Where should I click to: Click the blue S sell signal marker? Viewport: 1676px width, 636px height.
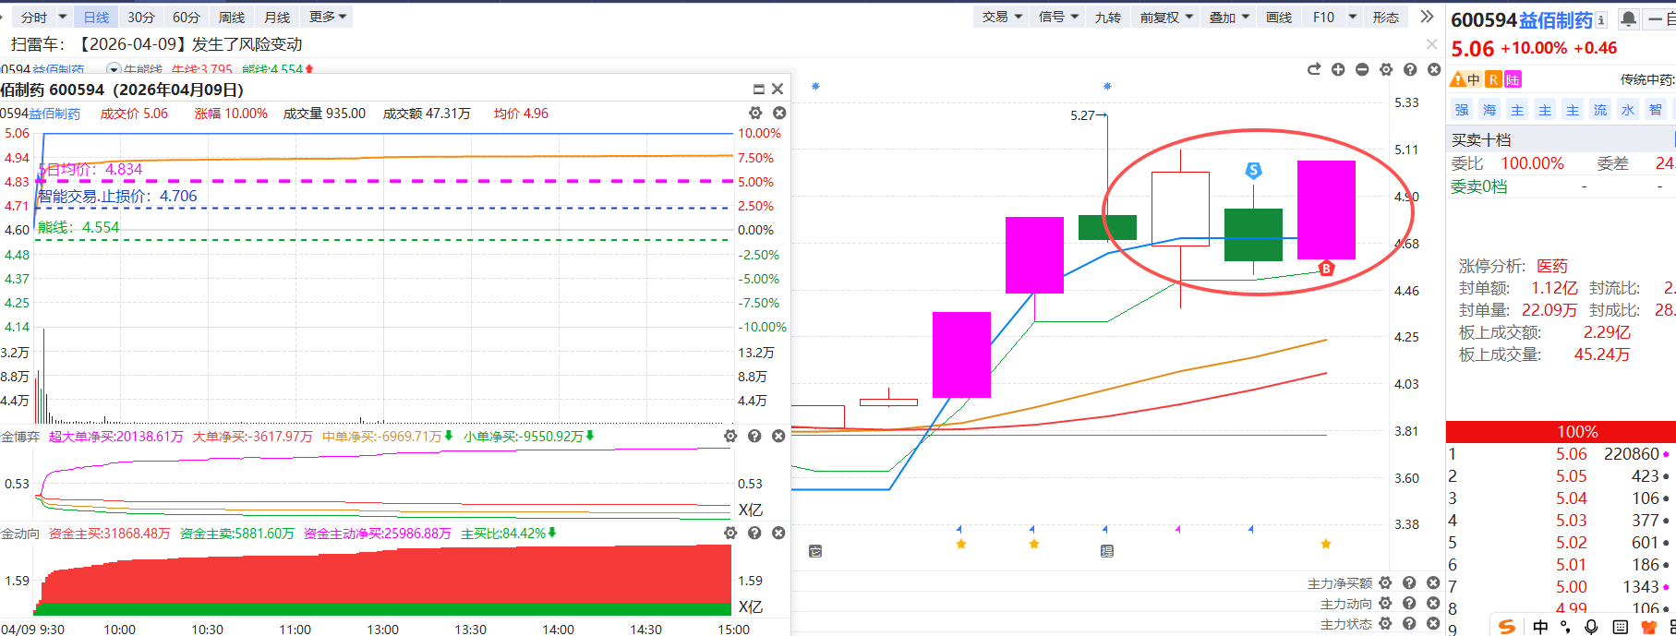[x=1253, y=170]
